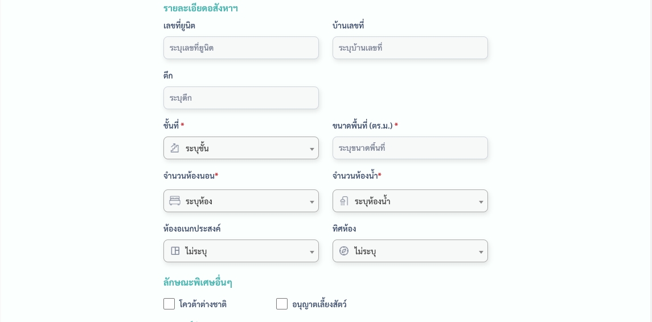Viewport: 652px width, 322px height.
Task: Click the toilet icon in bathroom dropdown
Action: click(x=344, y=201)
